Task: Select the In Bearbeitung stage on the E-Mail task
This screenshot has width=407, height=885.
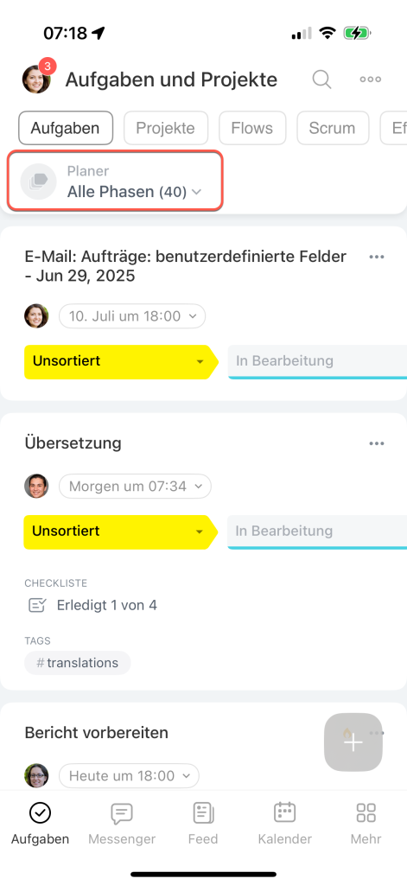Action: pos(317,361)
